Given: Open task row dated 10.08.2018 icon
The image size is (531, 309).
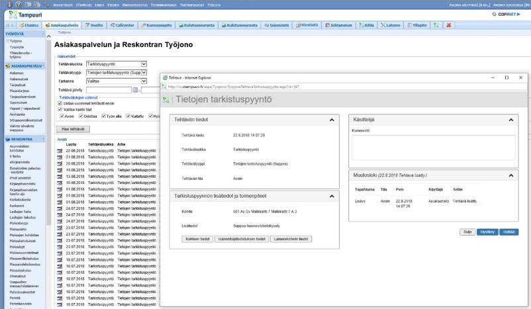Looking at the screenshot, I should (60, 183).
